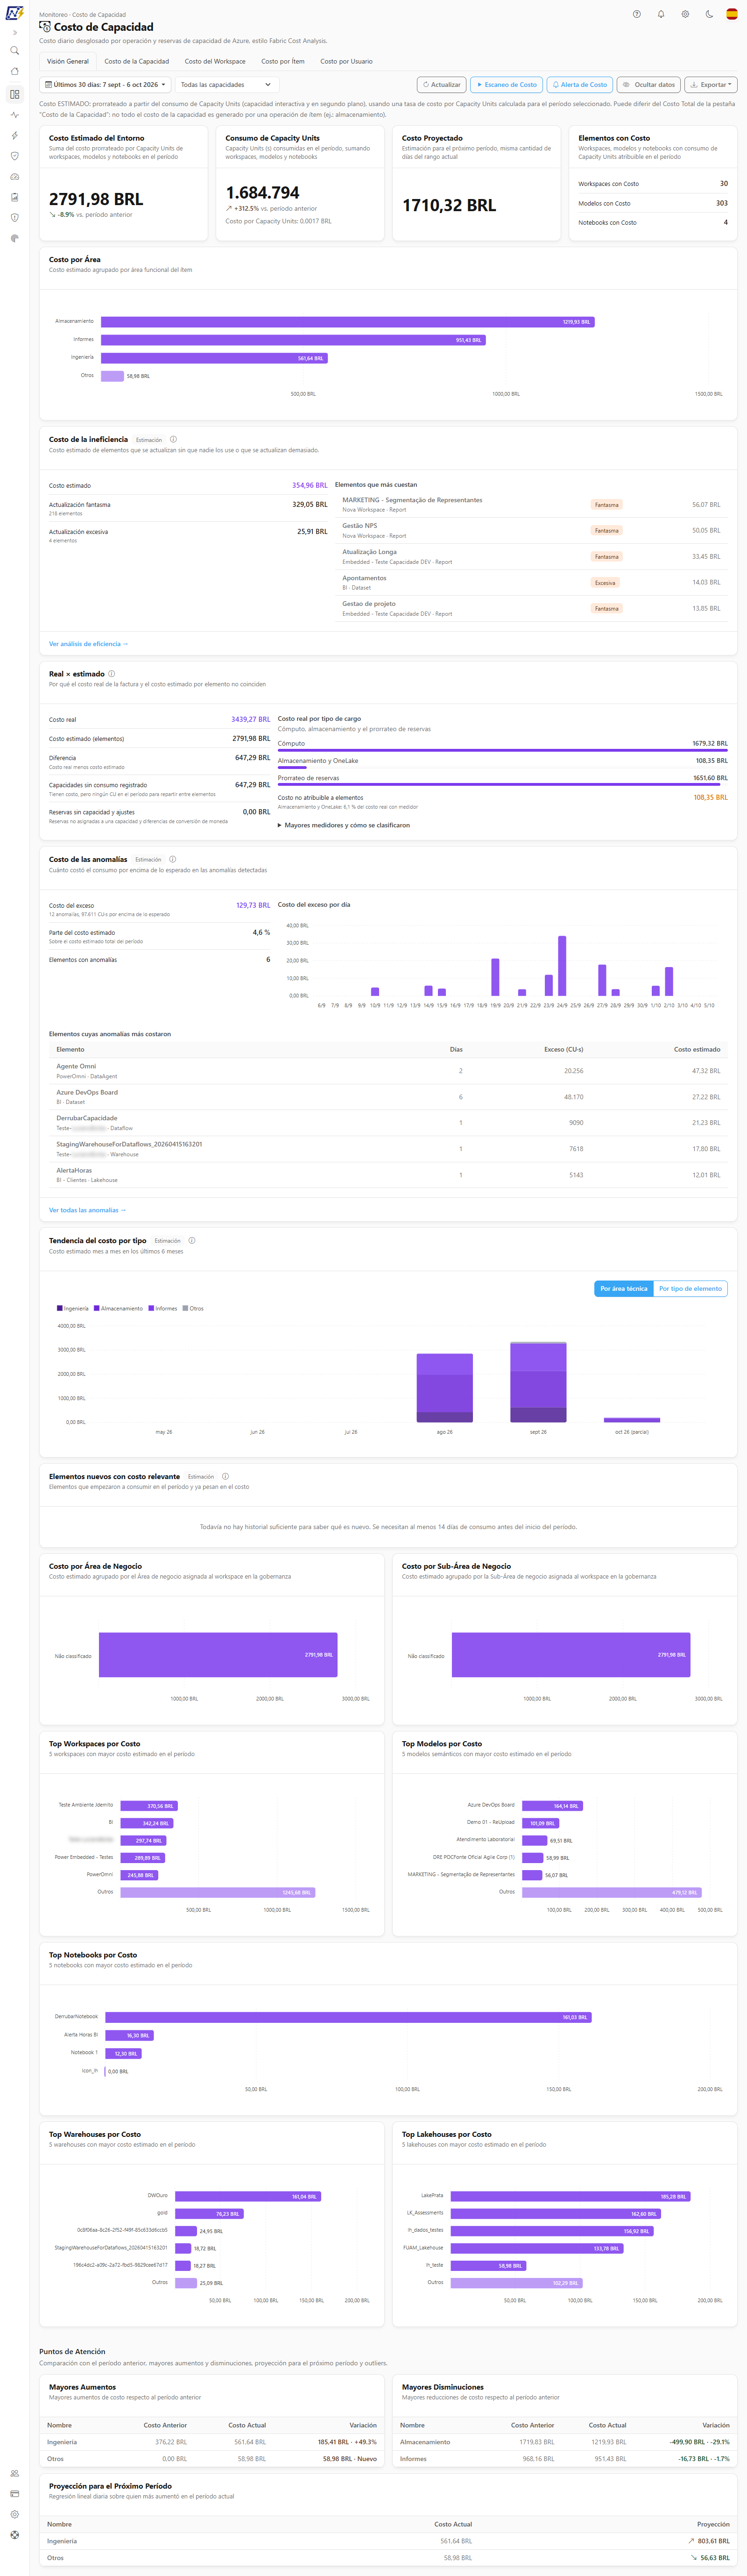Open the lightning bolt icon in sidebar
Viewport: 747px width, 2576px height.
pos(14,135)
